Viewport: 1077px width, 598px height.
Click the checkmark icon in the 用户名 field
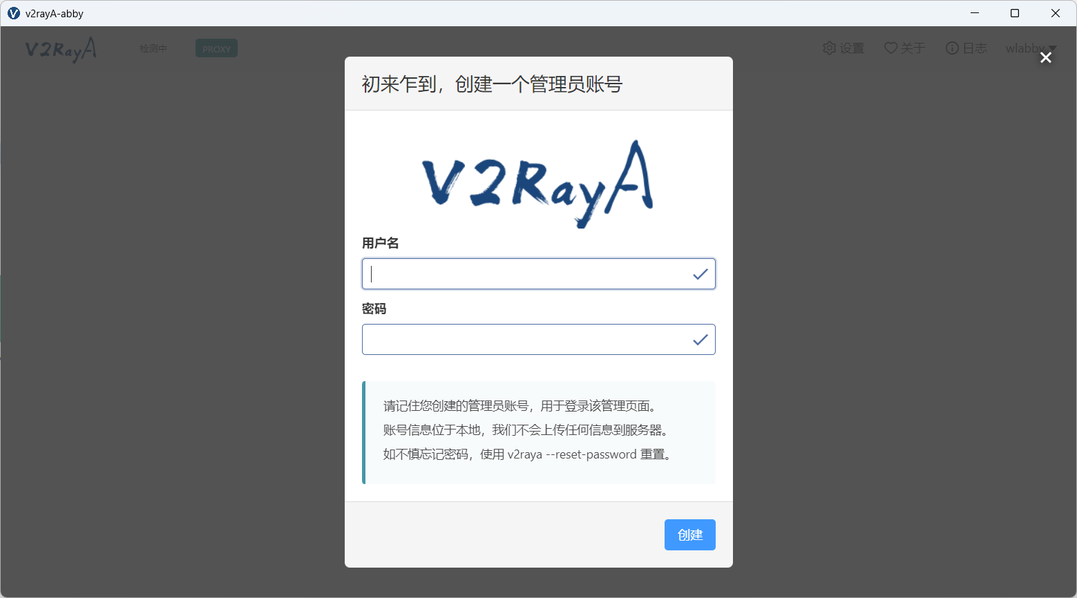tap(700, 274)
